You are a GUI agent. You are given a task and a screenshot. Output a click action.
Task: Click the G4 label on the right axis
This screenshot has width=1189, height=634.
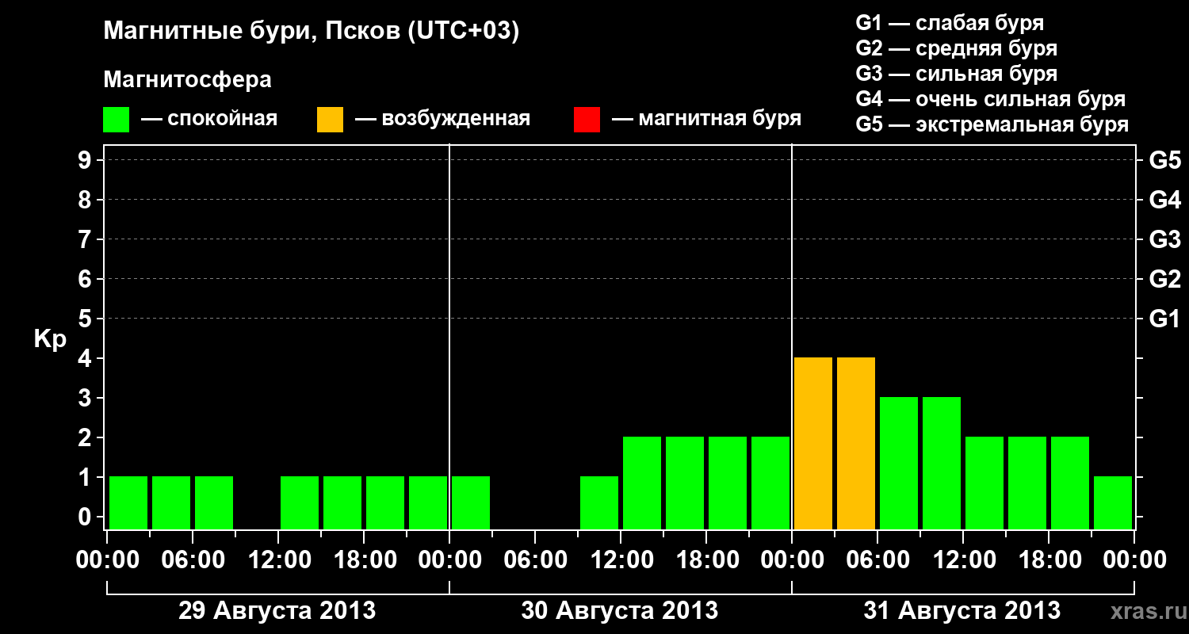(1164, 200)
